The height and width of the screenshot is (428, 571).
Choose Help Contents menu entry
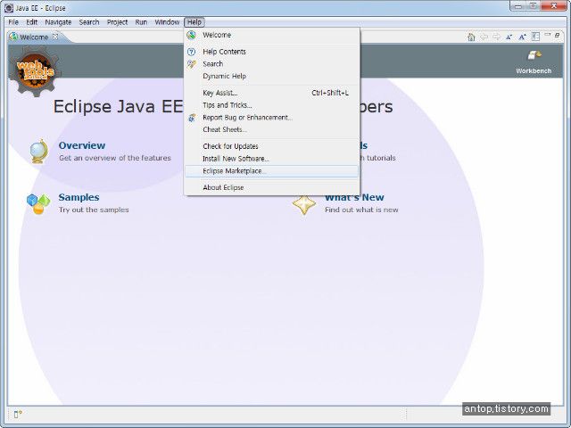(x=272, y=52)
